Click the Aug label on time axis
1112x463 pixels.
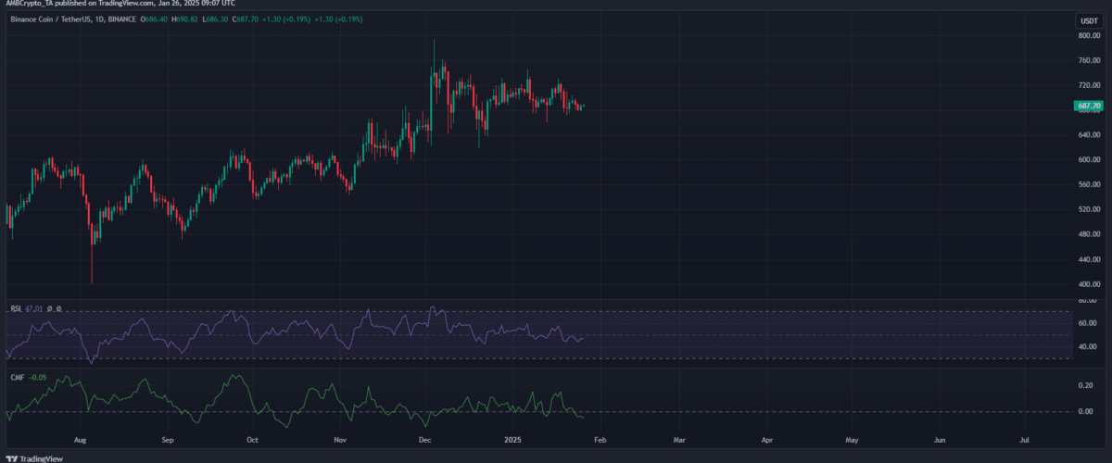coord(80,443)
